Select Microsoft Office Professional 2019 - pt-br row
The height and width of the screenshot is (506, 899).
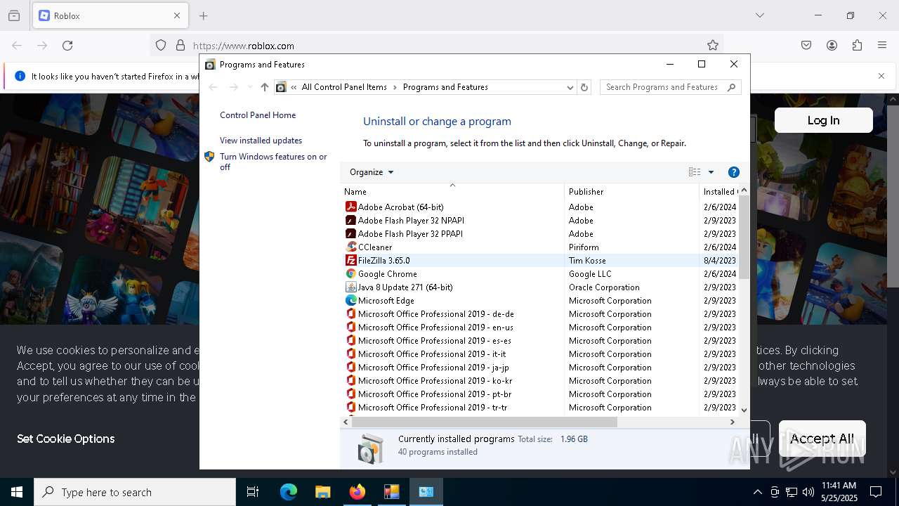[539, 394]
